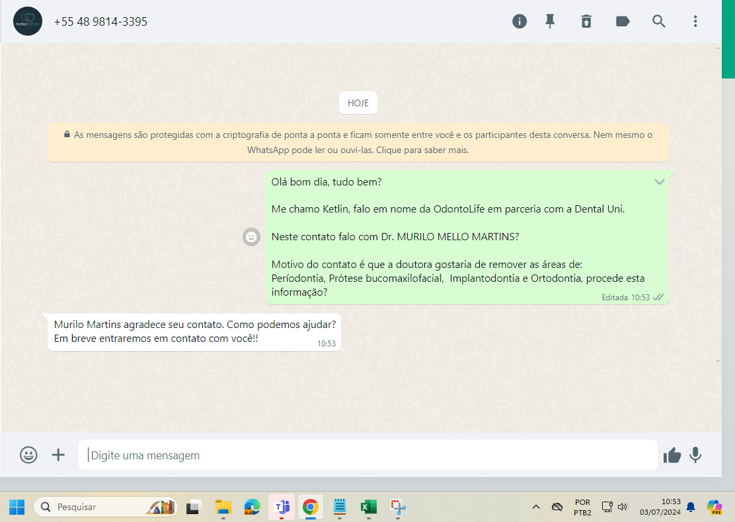The width and height of the screenshot is (735, 522).
Task: Open notifications with the bell icon
Action: 691,507
